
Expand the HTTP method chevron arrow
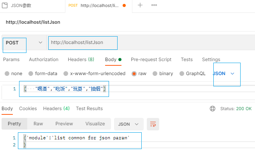click(x=40, y=42)
